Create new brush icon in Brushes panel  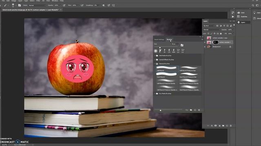click(x=195, y=110)
